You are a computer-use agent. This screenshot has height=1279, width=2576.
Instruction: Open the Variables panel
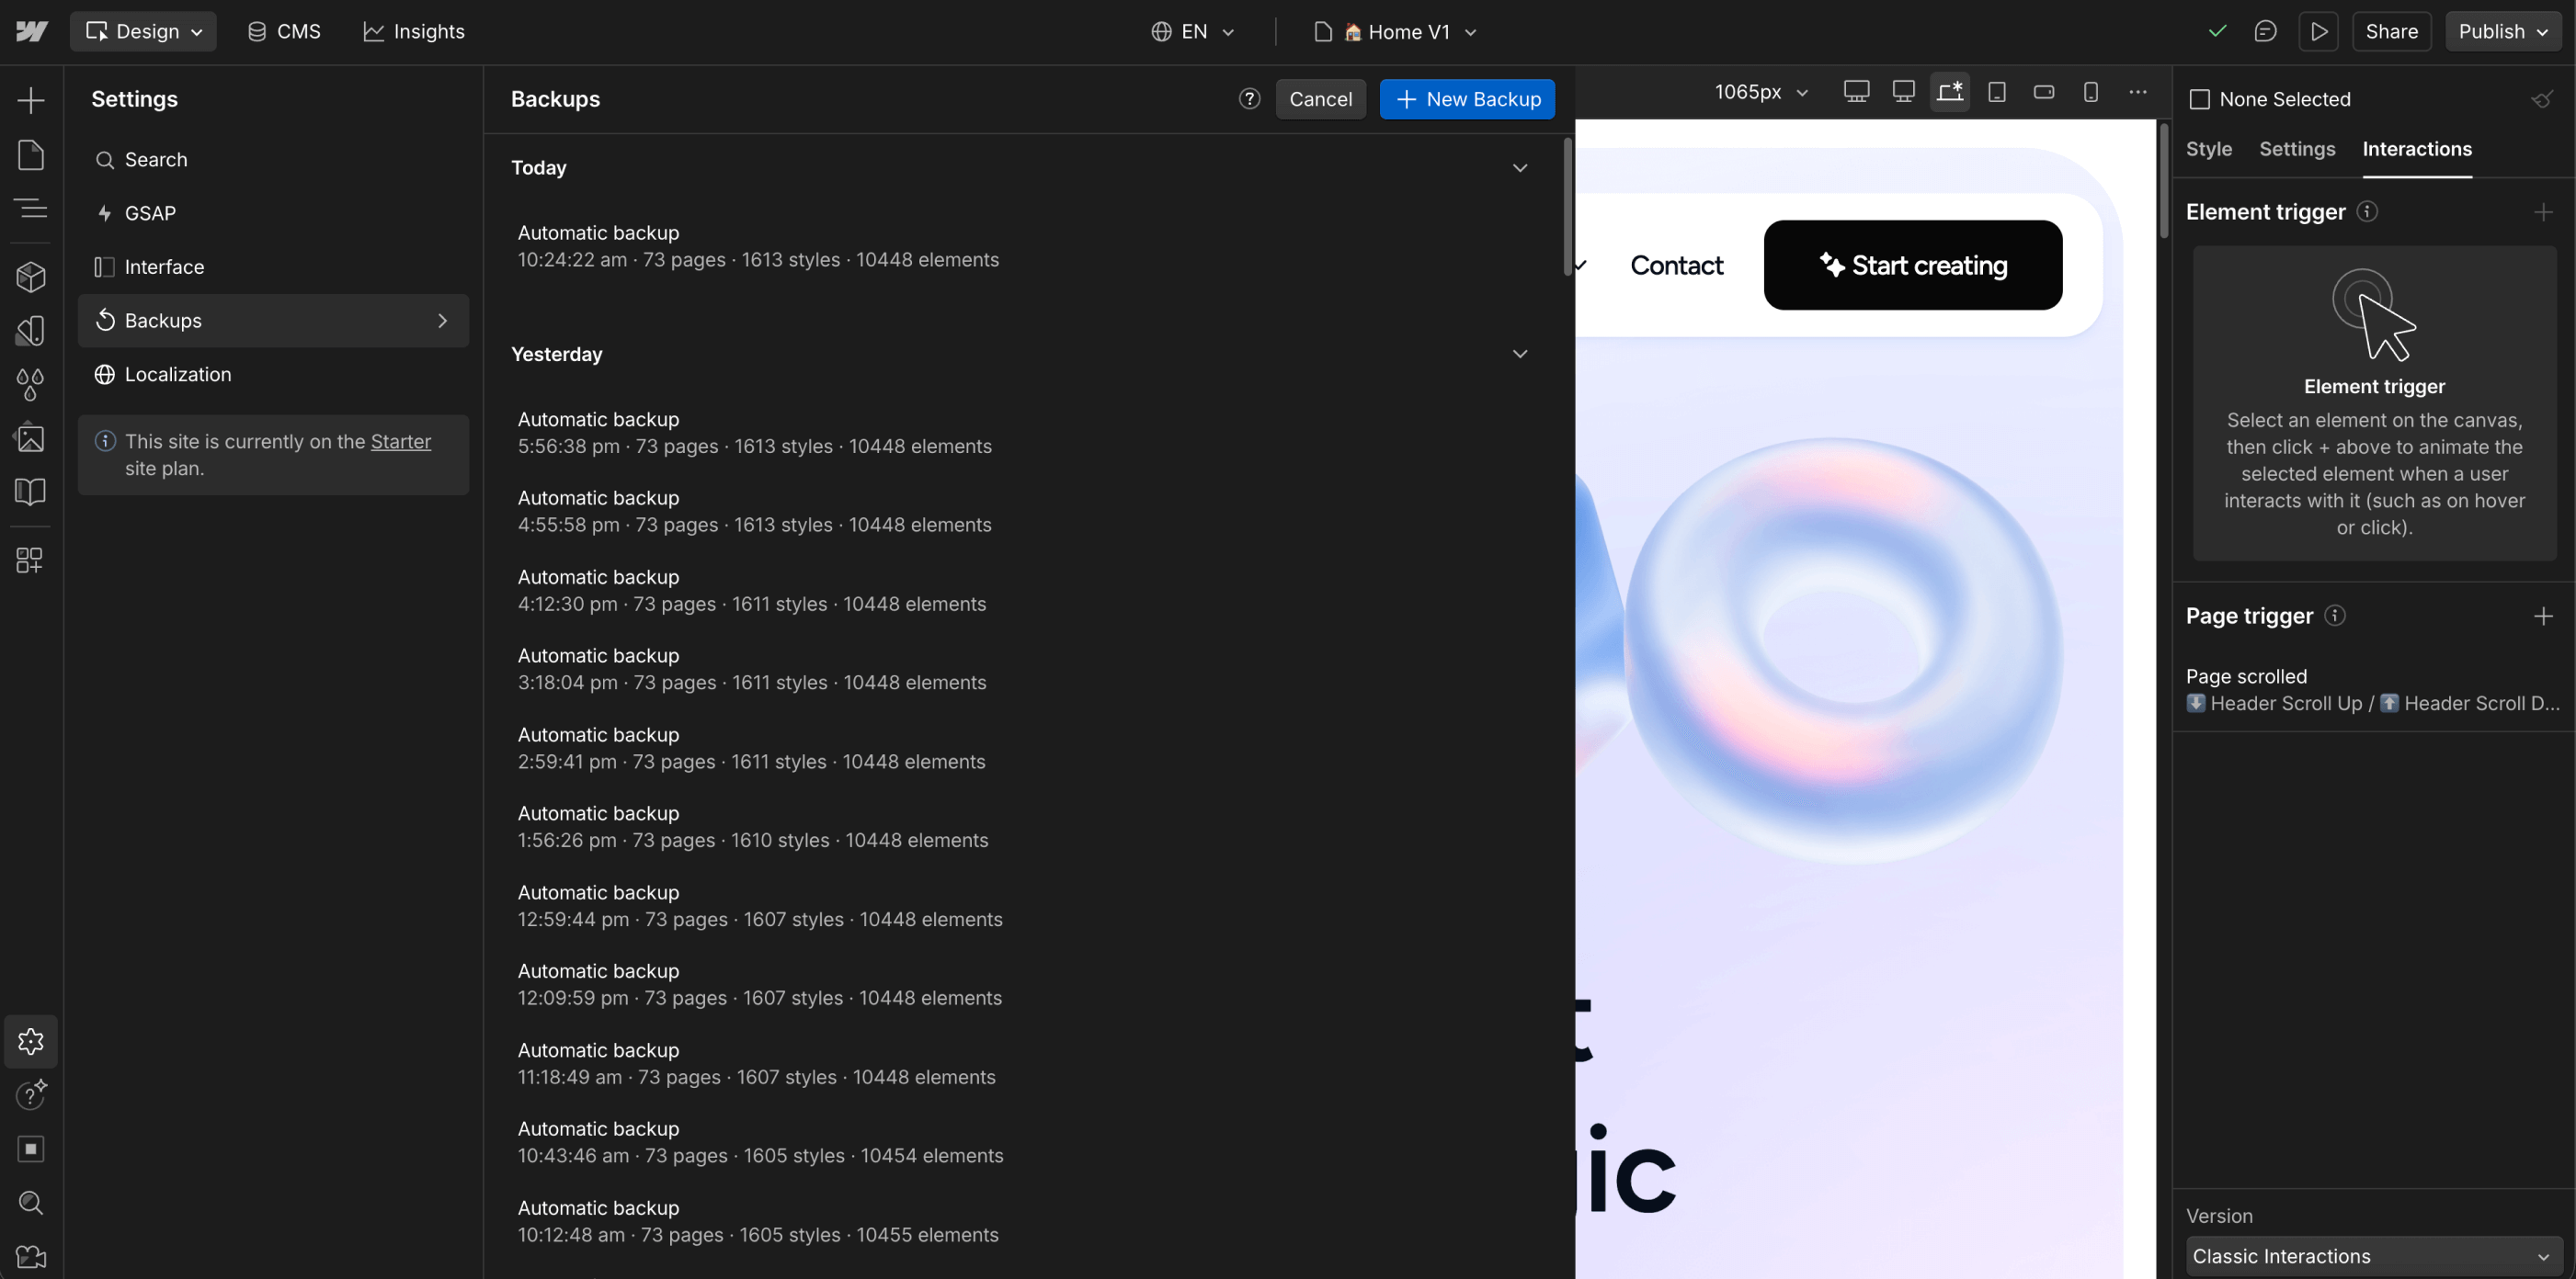pyautogui.click(x=29, y=385)
